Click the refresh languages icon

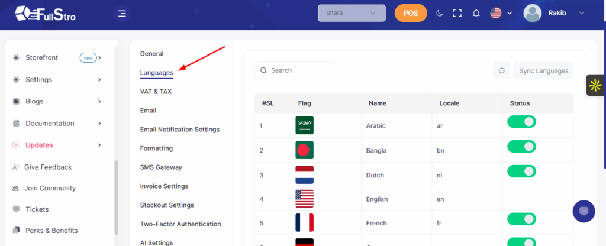pos(501,70)
